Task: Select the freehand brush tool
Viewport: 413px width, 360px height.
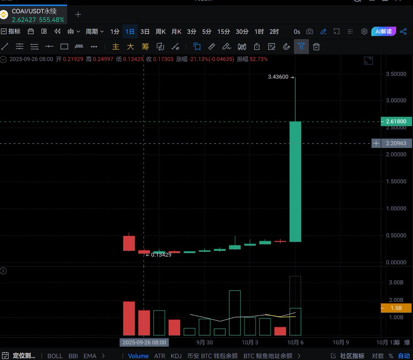Action: pyautogui.click(x=226, y=47)
